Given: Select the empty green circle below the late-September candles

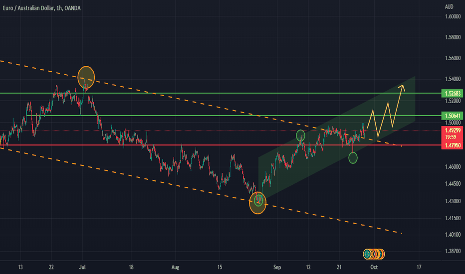Looking at the screenshot, I should point(353,158).
